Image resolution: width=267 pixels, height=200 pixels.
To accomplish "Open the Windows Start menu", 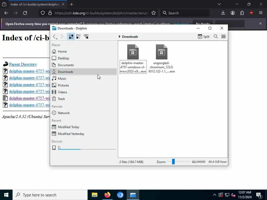I will 6,195.
